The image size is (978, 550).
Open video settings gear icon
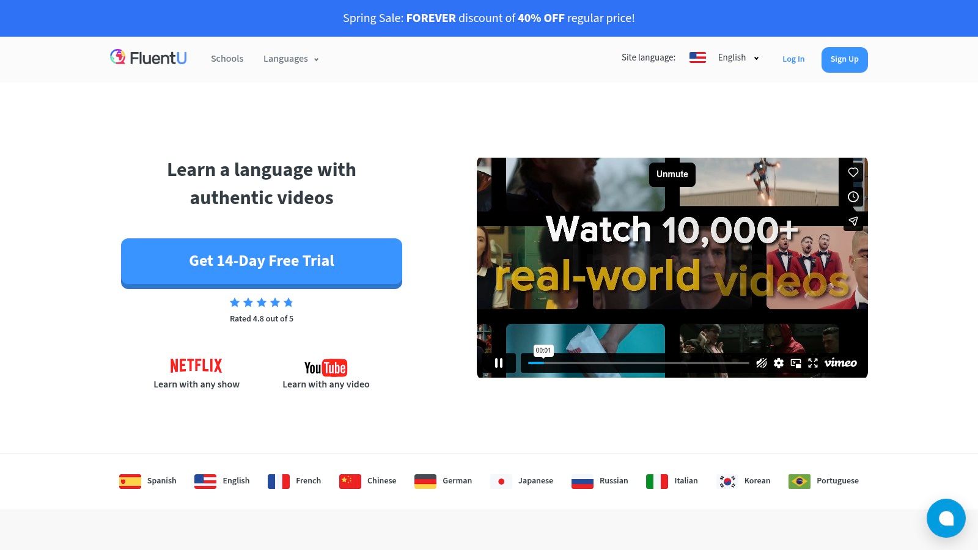(779, 363)
